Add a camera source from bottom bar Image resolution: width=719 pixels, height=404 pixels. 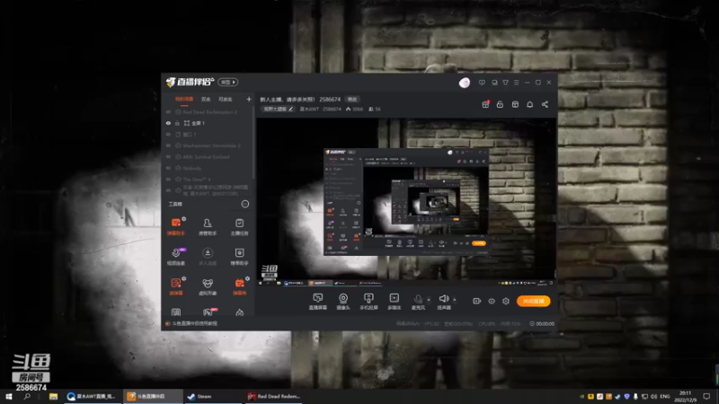(x=343, y=302)
